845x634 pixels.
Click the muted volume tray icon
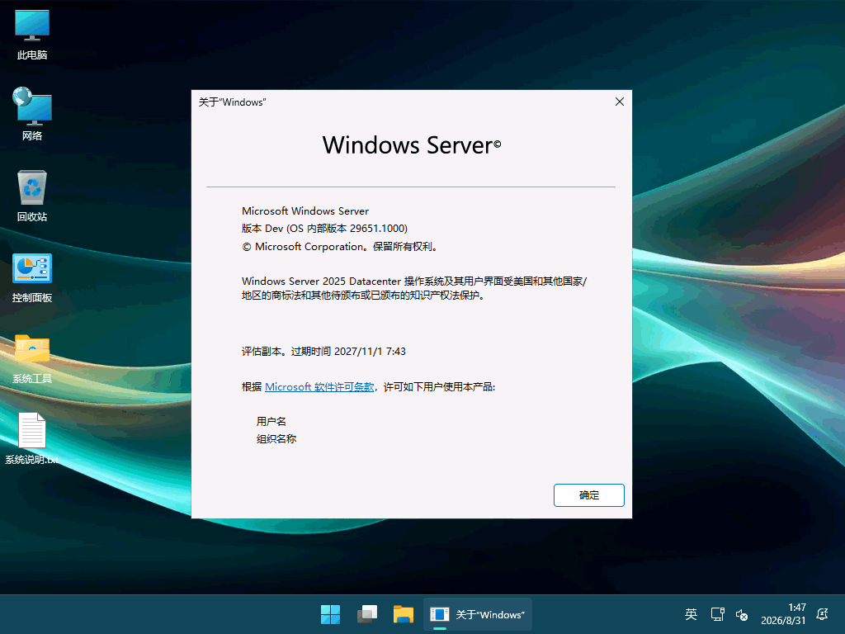point(742,614)
